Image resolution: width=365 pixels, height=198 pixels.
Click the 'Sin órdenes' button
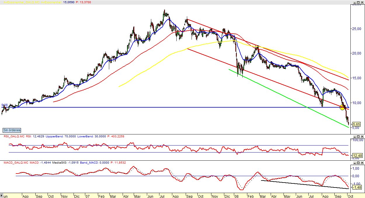click(x=12, y=130)
